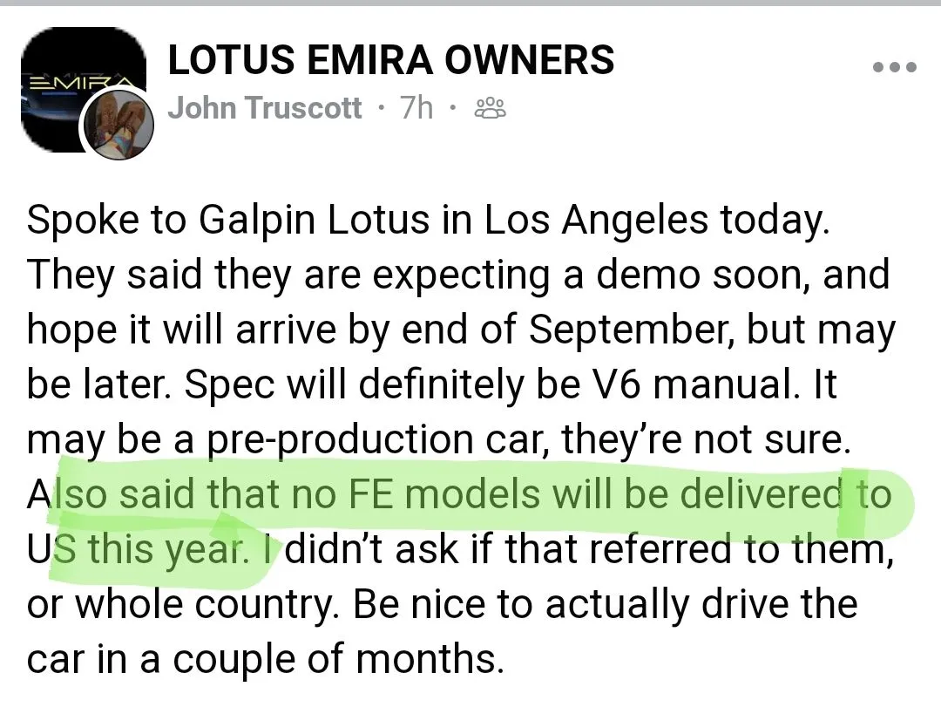This screenshot has width=941, height=707.
Task: Visit John Truscott's profile via author name
Action: click(264, 108)
